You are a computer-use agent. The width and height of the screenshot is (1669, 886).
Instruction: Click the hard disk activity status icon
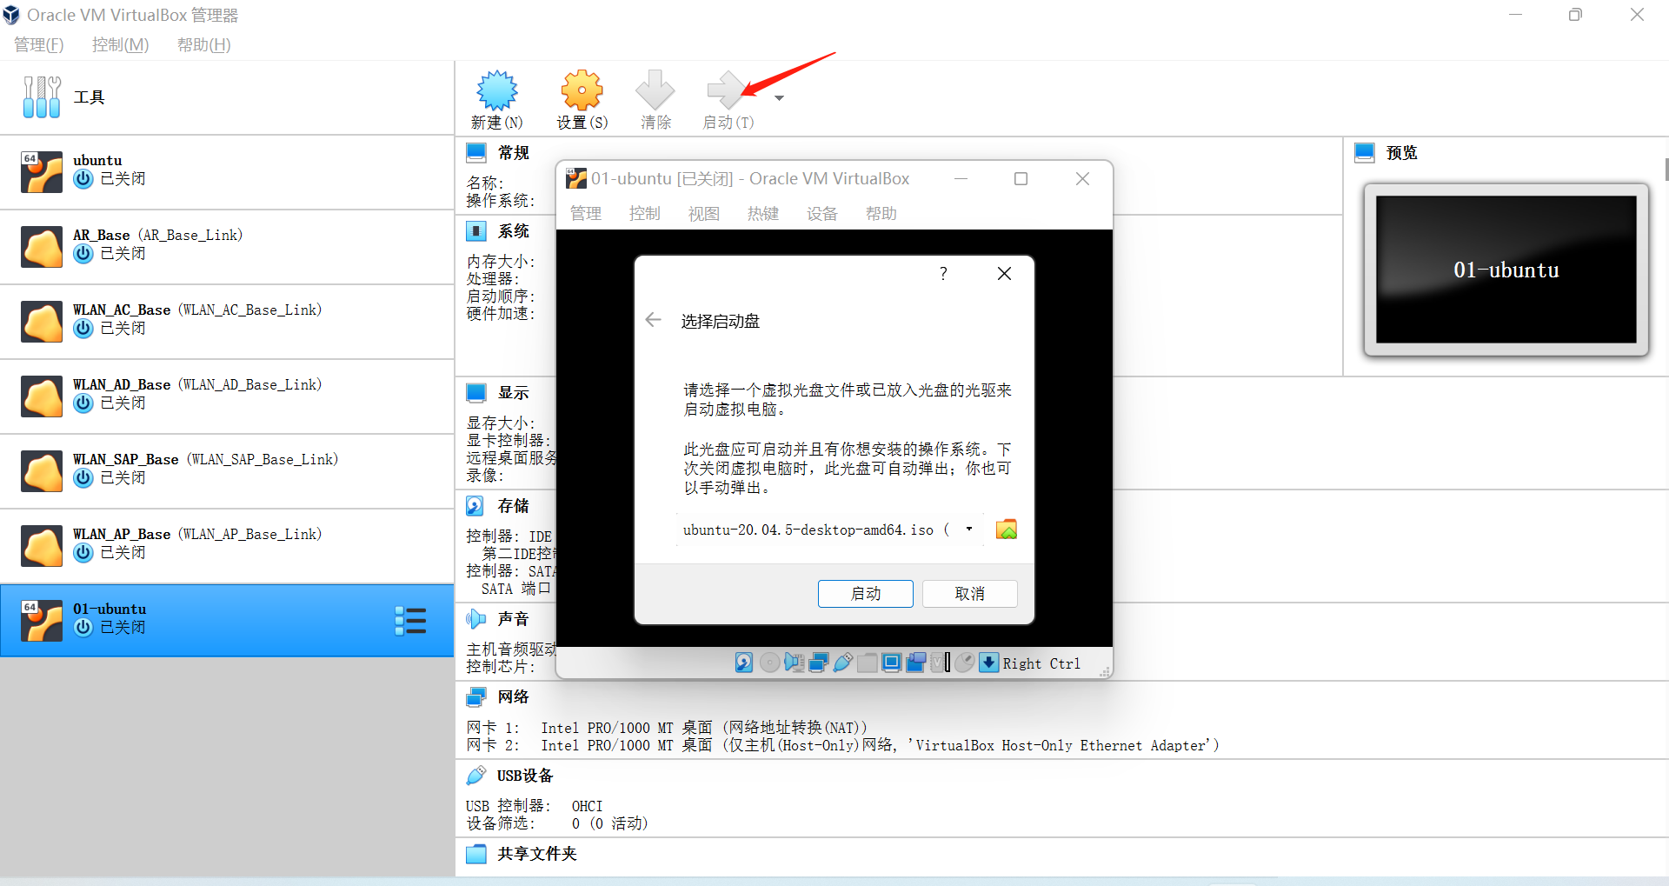point(744,663)
